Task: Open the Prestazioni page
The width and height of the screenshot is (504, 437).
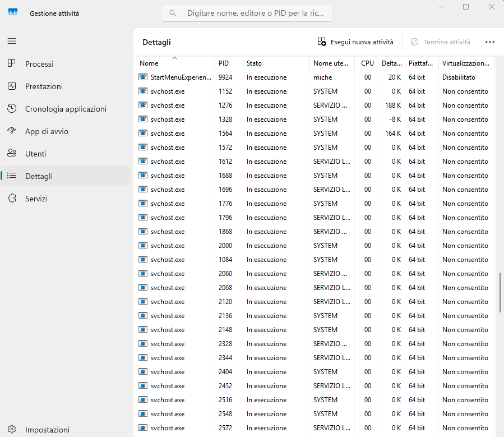Action: 66,86
